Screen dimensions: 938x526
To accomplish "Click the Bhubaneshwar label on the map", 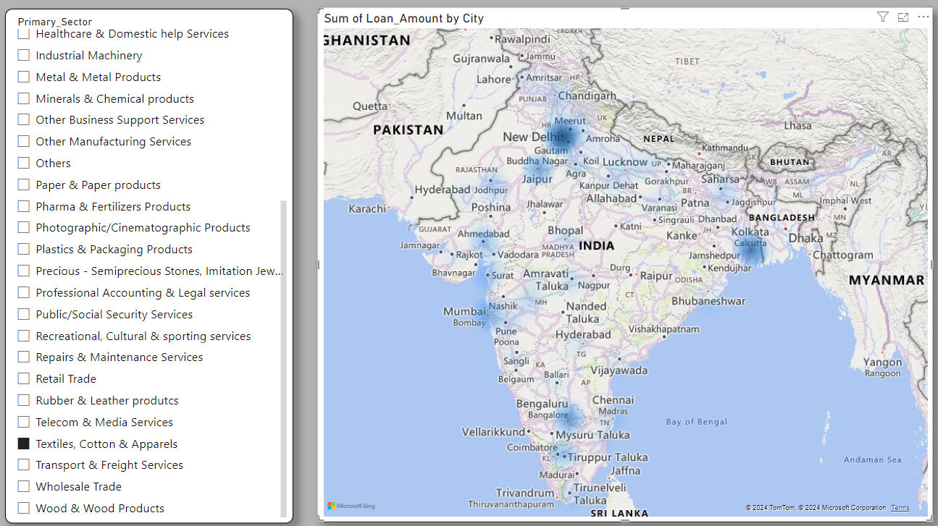I will (x=708, y=301).
